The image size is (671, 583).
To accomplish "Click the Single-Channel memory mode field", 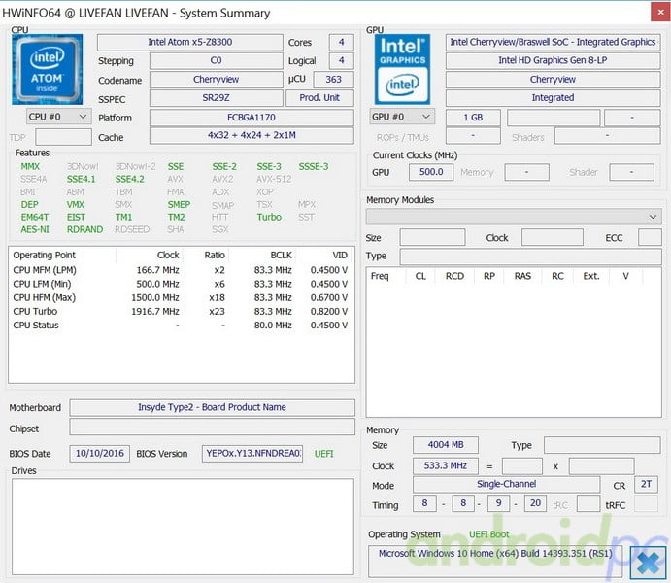I will tap(507, 484).
